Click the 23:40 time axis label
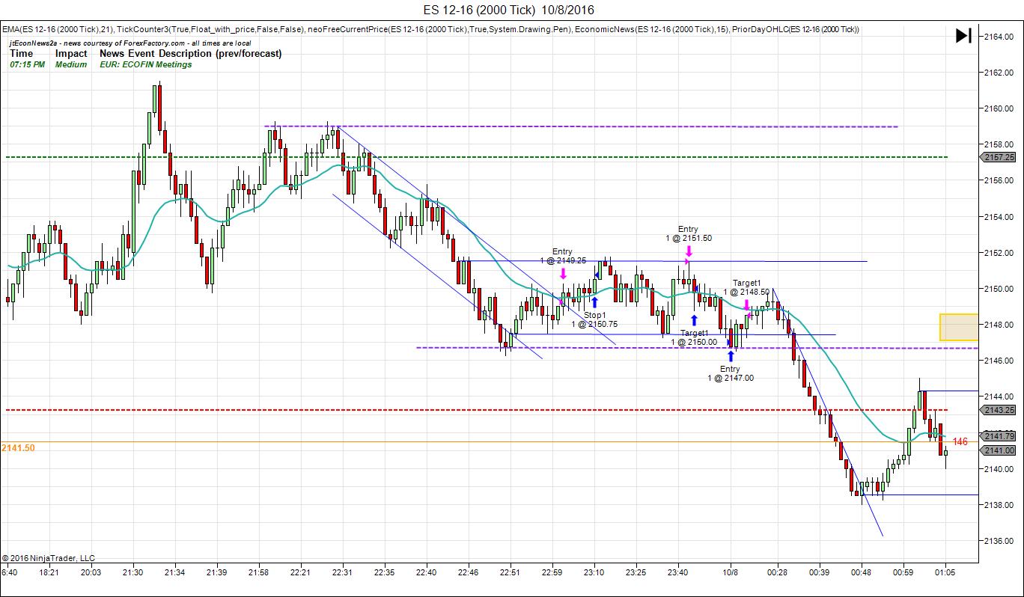1024x597 pixels. point(678,572)
